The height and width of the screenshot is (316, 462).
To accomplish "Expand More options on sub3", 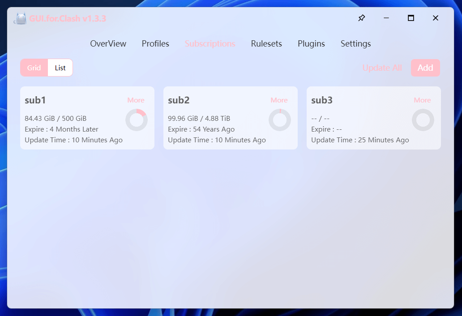I will 422,100.
